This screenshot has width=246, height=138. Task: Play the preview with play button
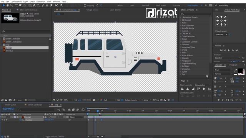point(229,50)
